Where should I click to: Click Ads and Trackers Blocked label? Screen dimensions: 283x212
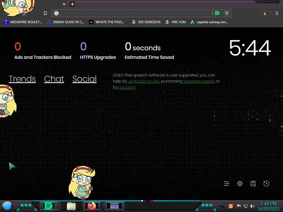[x=43, y=57]
